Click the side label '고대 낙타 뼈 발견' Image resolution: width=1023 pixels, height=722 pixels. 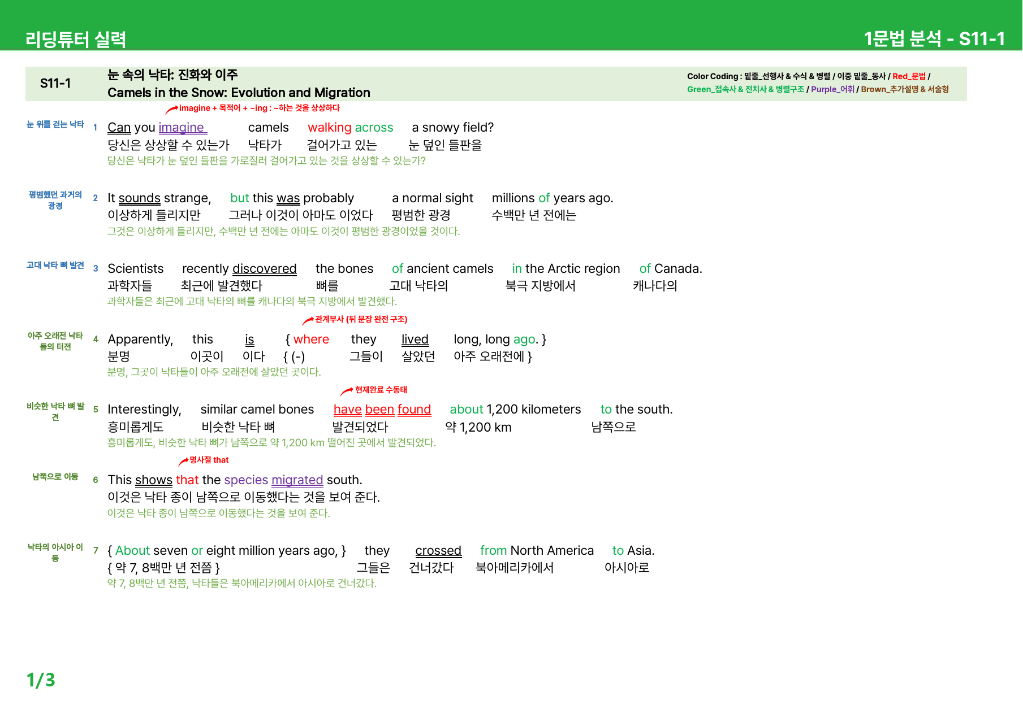click(x=55, y=265)
